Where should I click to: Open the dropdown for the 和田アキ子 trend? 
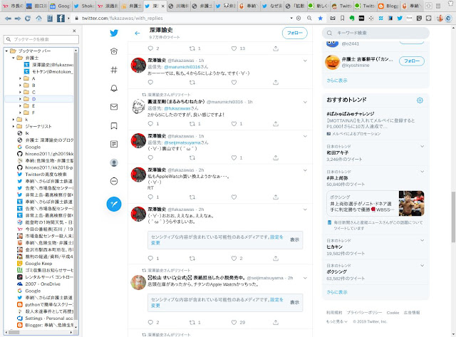click(x=422, y=146)
